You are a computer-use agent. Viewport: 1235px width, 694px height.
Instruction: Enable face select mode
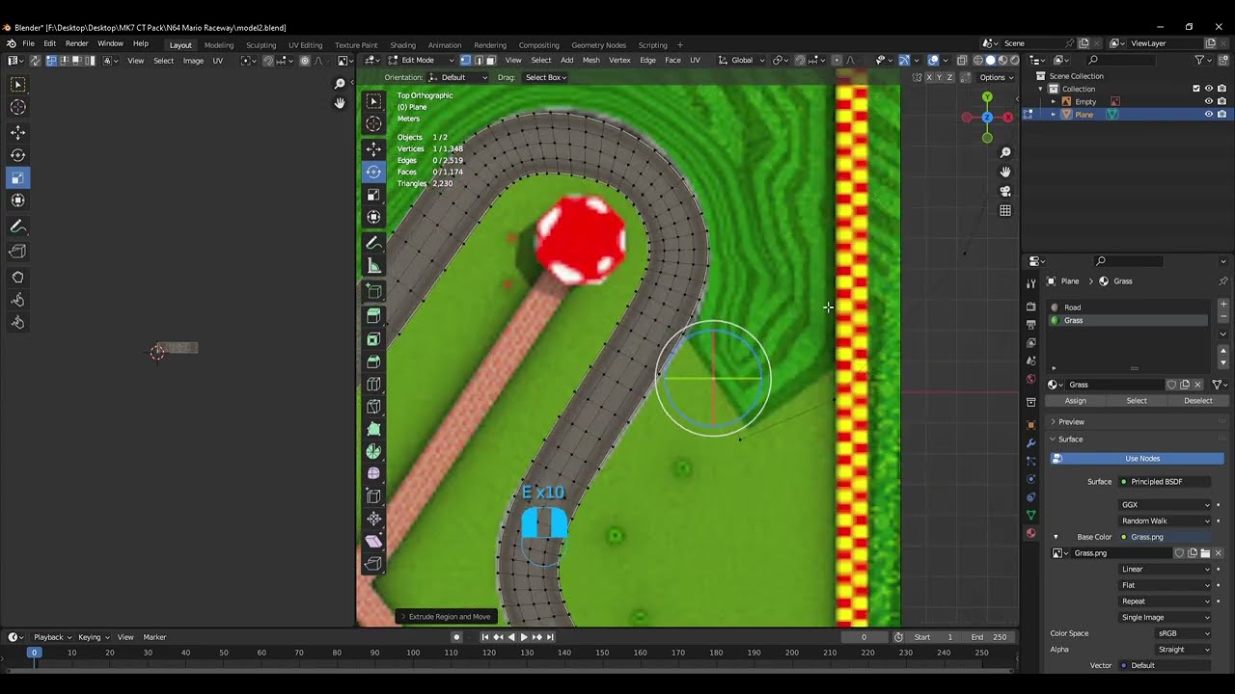491,60
